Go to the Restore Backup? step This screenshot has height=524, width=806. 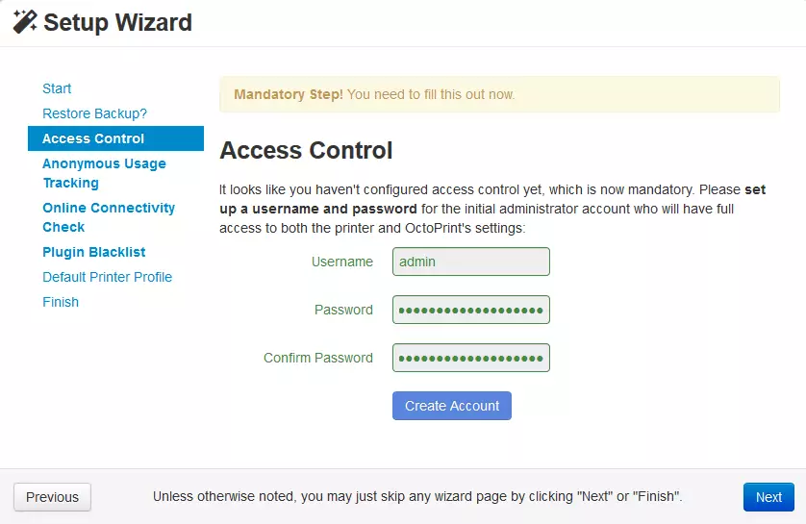click(x=94, y=113)
